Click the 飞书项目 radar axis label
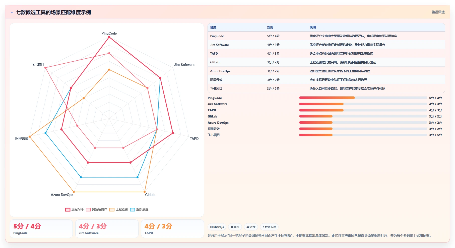Image resolution: width=455 pixels, height=248 pixels. [x=38, y=65]
